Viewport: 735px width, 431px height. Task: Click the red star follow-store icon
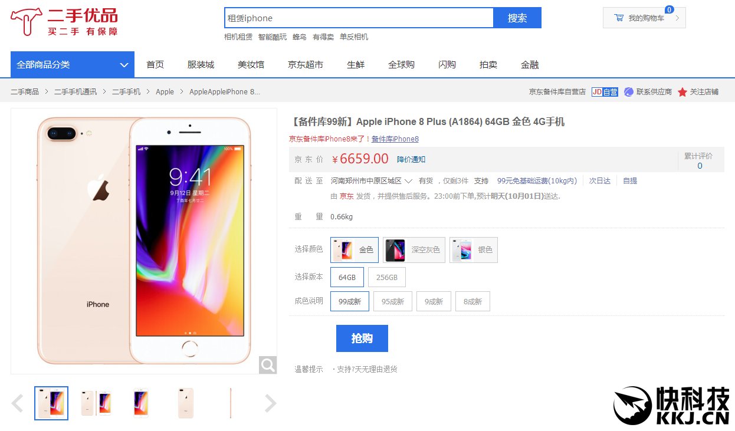pyautogui.click(x=682, y=92)
